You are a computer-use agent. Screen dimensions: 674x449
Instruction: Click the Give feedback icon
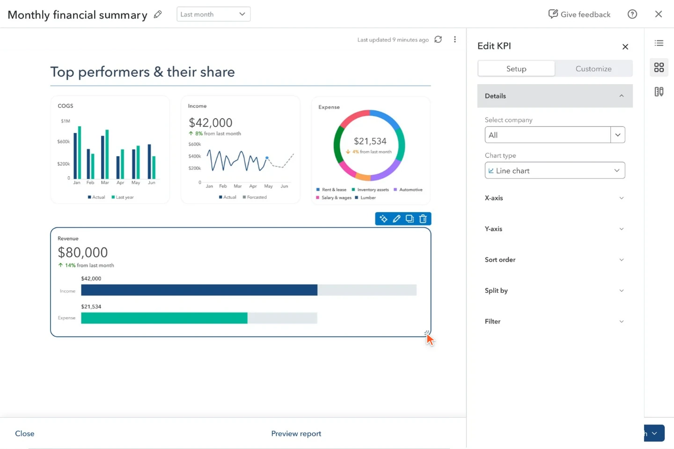(x=553, y=14)
